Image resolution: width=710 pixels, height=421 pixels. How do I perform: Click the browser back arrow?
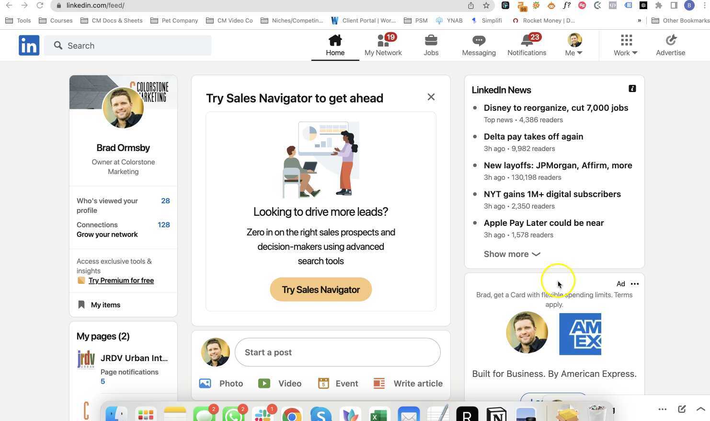(9, 5)
